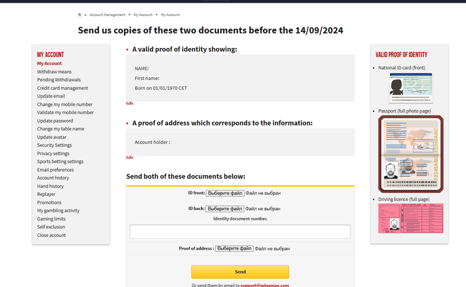Edit the proof of address details
Screen dimensions: 466x287
[x=130, y=157]
